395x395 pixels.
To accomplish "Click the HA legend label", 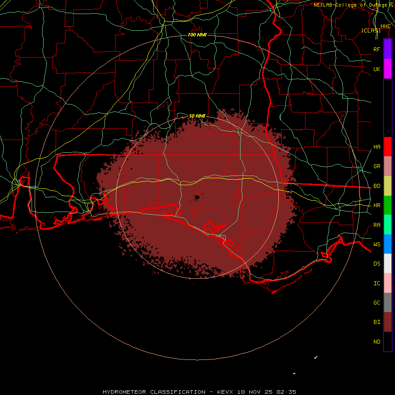I will coord(377,147).
